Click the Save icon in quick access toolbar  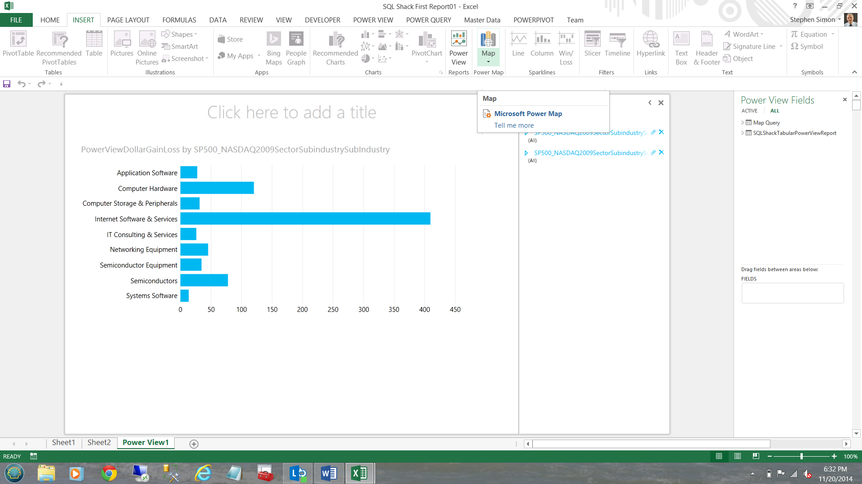pyautogui.click(x=7, y=84)
